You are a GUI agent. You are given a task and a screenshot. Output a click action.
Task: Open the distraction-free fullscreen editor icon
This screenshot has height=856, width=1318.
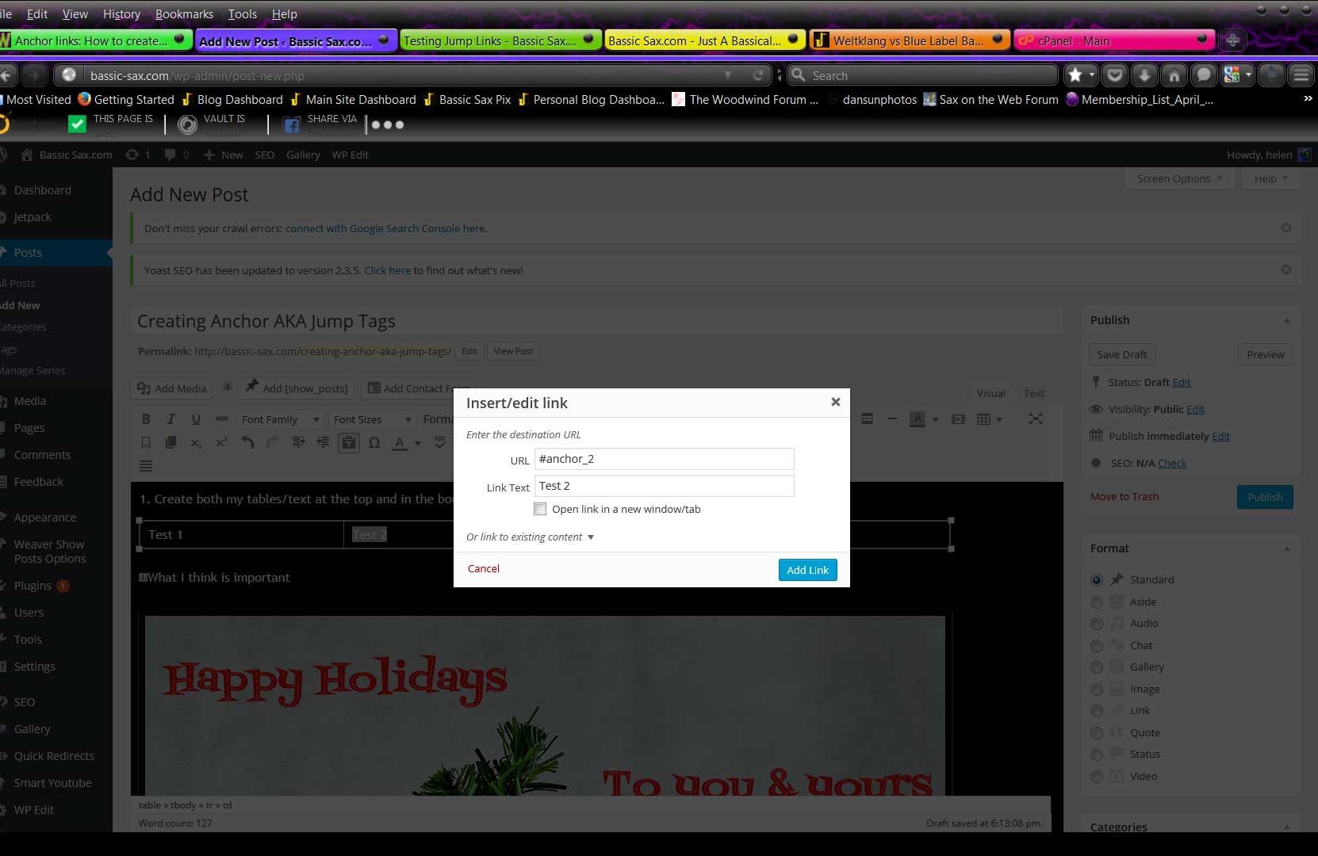click(1035, 418)
